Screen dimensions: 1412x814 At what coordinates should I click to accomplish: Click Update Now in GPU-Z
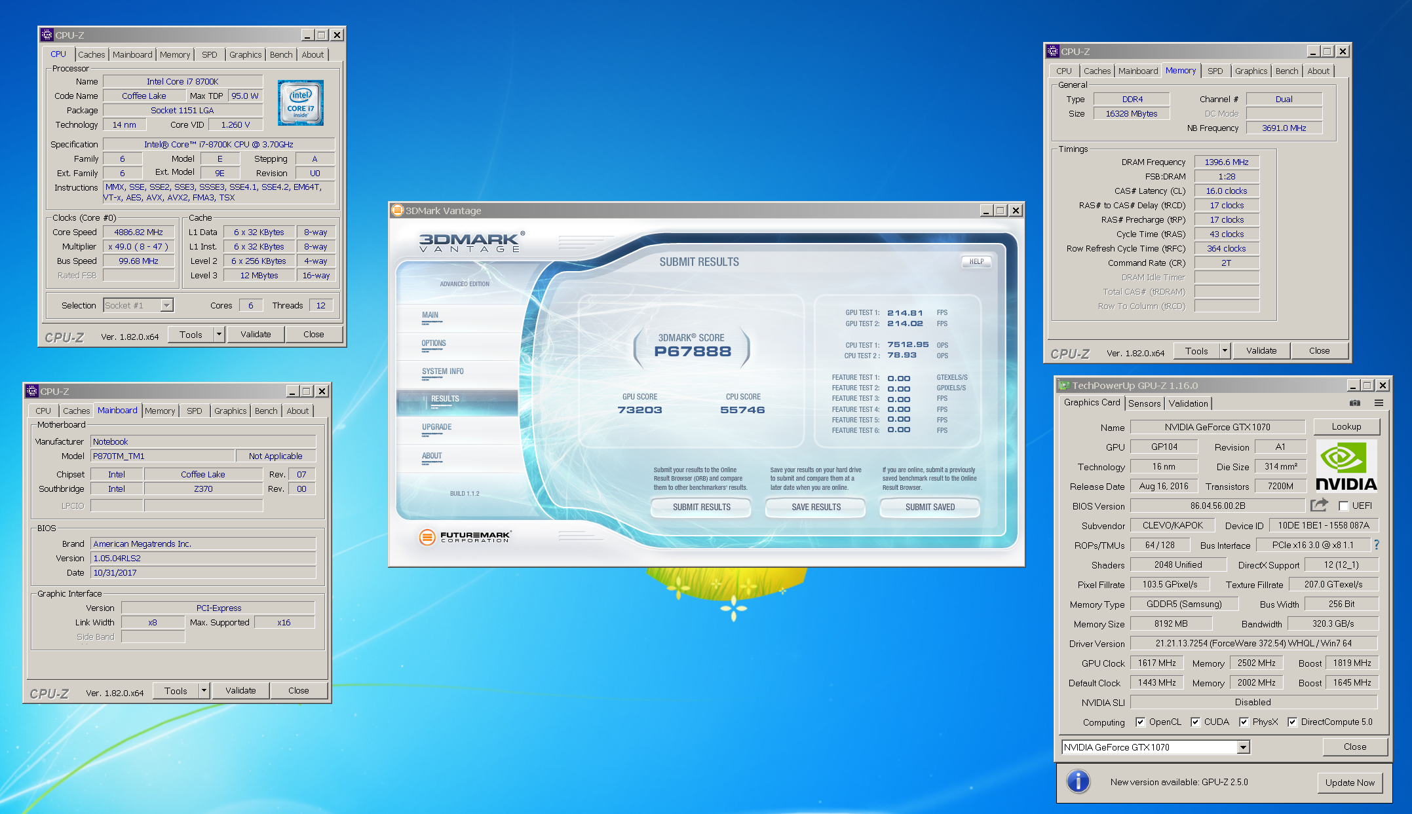[1350, 782]
